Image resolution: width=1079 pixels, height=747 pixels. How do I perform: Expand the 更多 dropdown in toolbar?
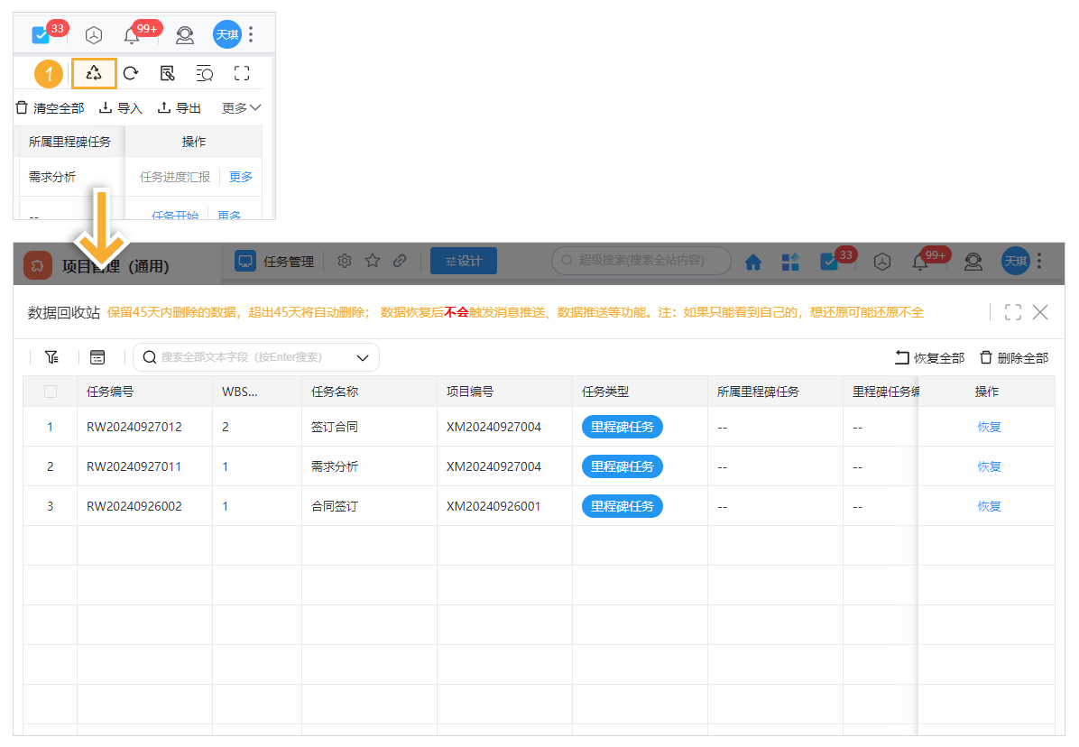click(242, 108)
